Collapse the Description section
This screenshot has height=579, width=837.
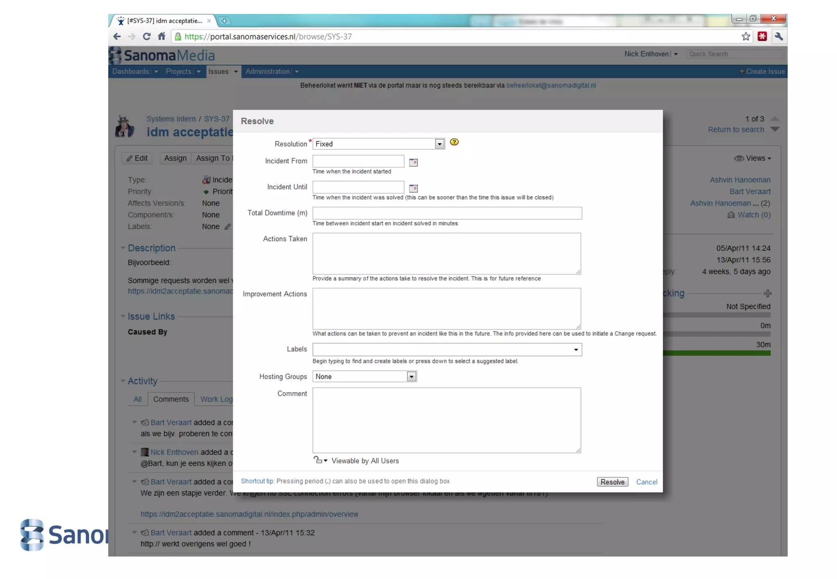tap(123, 248)
